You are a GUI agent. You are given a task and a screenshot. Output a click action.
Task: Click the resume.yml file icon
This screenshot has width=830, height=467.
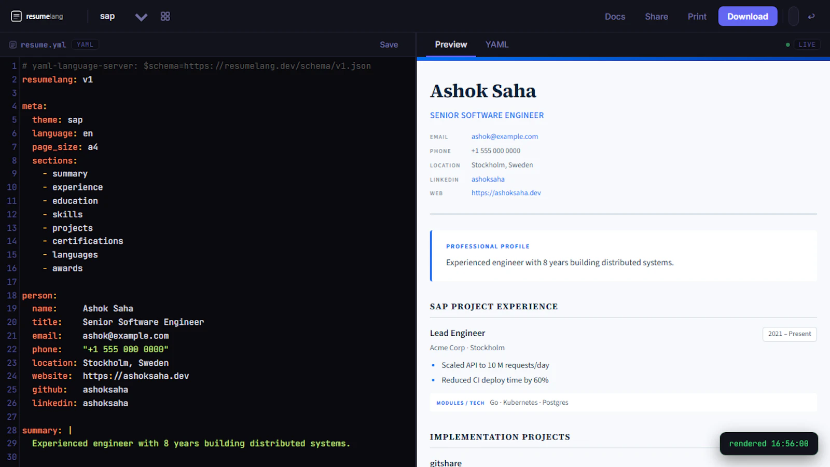13,45
